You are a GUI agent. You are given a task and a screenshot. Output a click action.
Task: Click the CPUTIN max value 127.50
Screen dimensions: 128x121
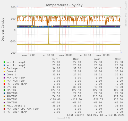[x=118, y=90]
